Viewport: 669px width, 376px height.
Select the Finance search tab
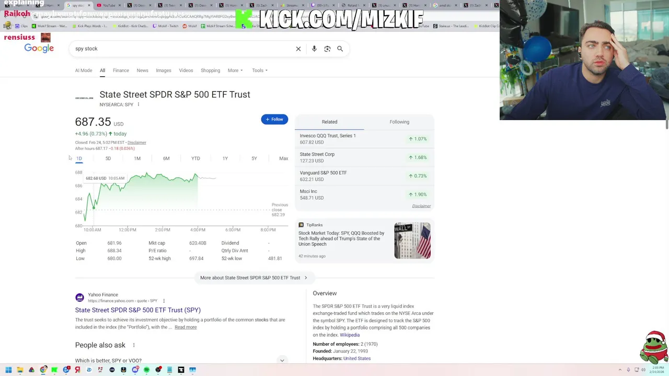(121, 70)
